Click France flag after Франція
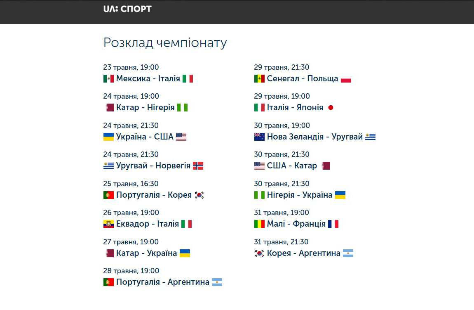474x310 pixels. click(333, 224)
